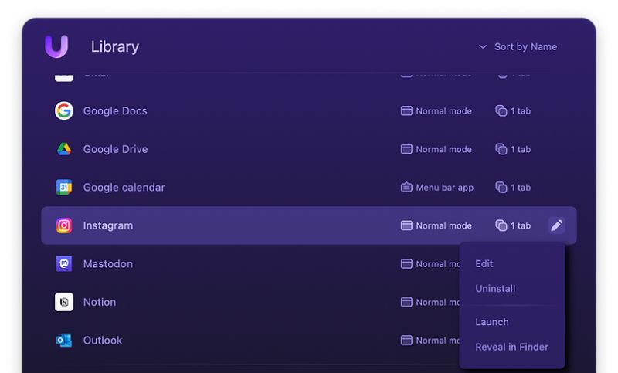618x373 pixels.
Task: Select the Google Docs name text
Action: click(x=115, y=111)
